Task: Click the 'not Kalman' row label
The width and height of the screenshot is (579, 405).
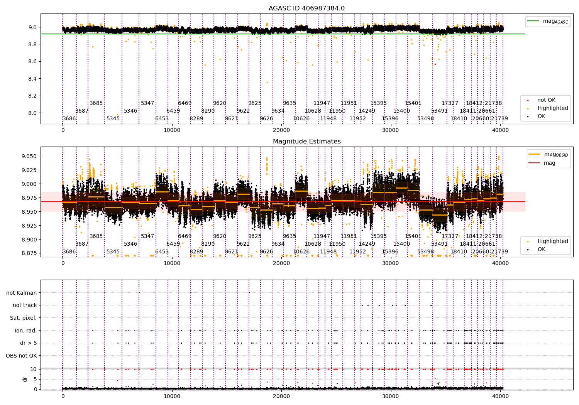Action: pyautogui.click(x=22, y=293)
